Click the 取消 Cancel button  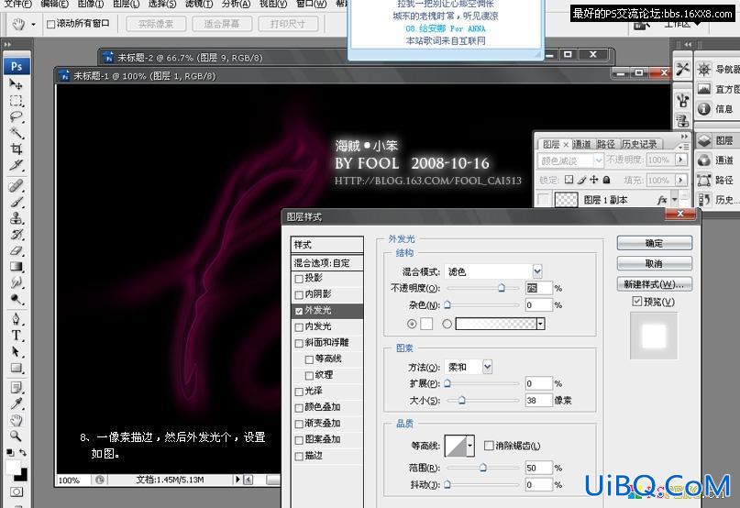[x=654, y=263]
